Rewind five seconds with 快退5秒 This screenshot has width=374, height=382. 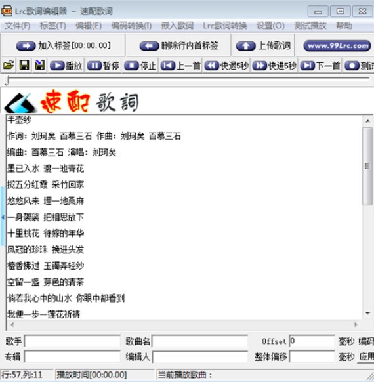226,66
